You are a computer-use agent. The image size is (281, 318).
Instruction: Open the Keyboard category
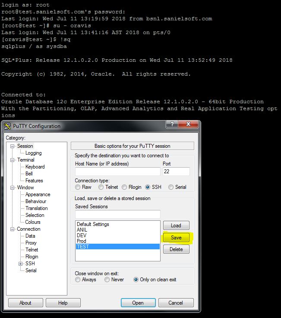(35, 167)
